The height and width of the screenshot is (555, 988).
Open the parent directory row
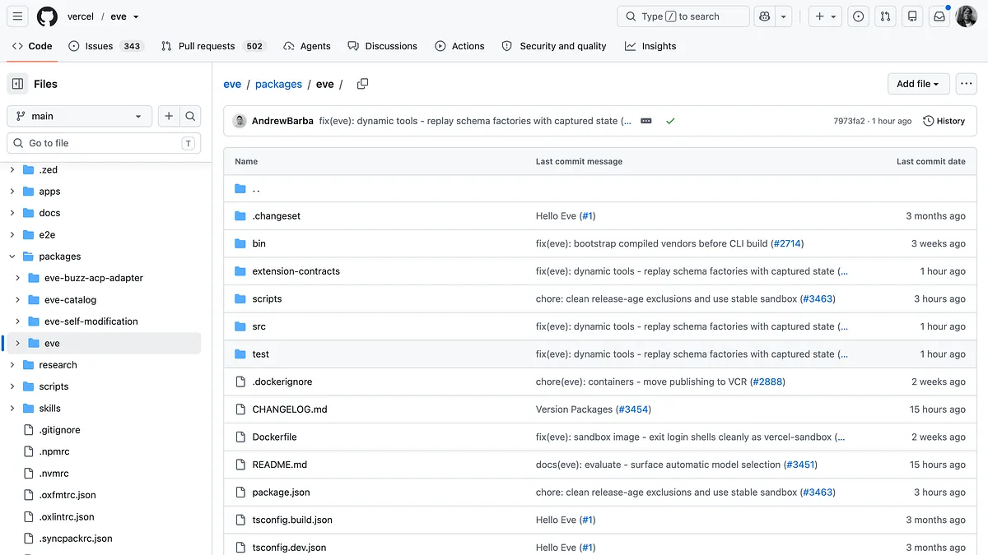(x=599, y=188)
